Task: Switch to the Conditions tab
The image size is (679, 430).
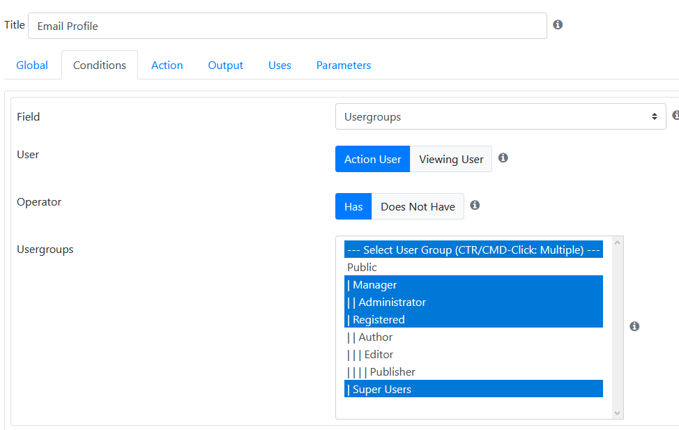Action: coord(100,66)
